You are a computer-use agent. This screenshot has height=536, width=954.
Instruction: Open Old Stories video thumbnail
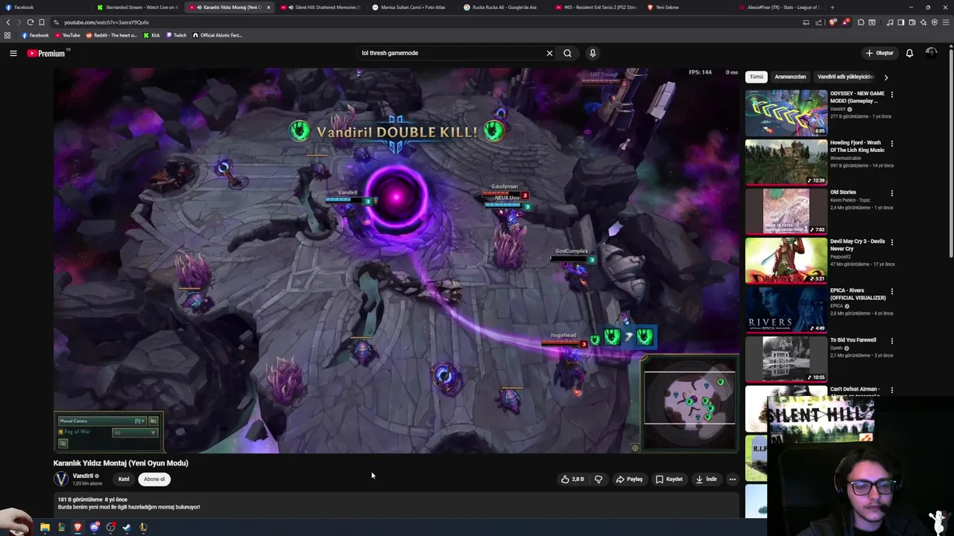pos(786,211)
